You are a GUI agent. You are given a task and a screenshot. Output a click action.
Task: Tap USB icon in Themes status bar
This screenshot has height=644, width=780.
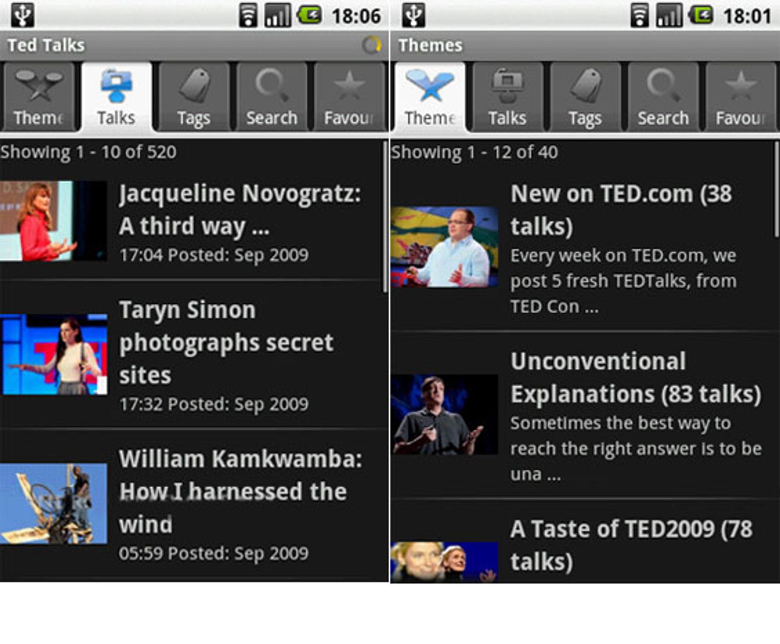click(x=414, y=15)
